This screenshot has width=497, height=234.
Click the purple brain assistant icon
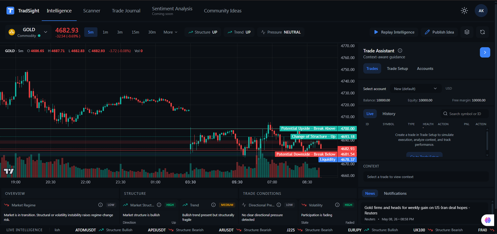pos(488,220)
